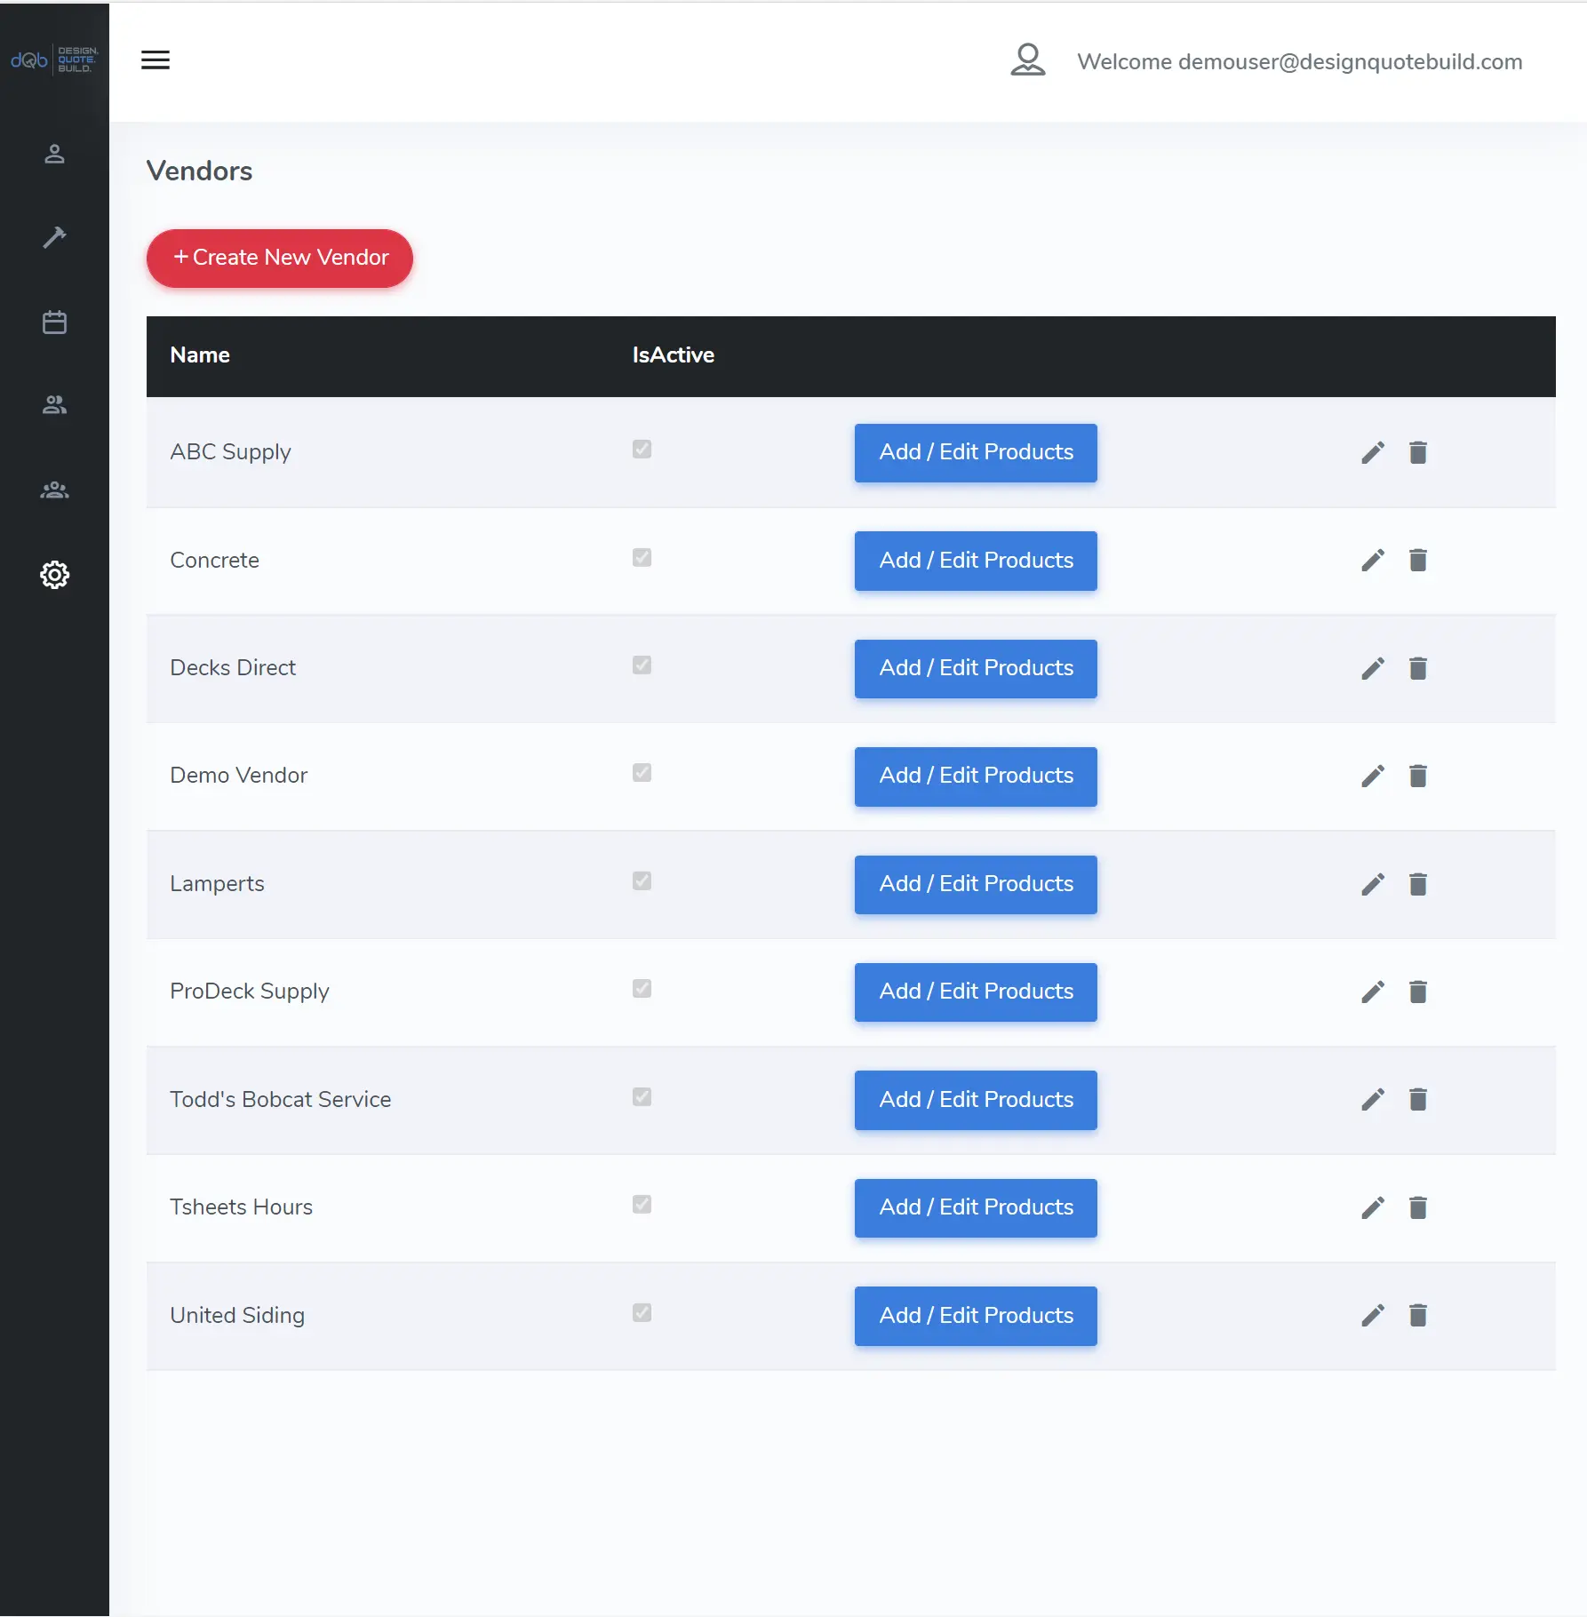Edit the Concrete vendor with pencil

(1373, 560)
